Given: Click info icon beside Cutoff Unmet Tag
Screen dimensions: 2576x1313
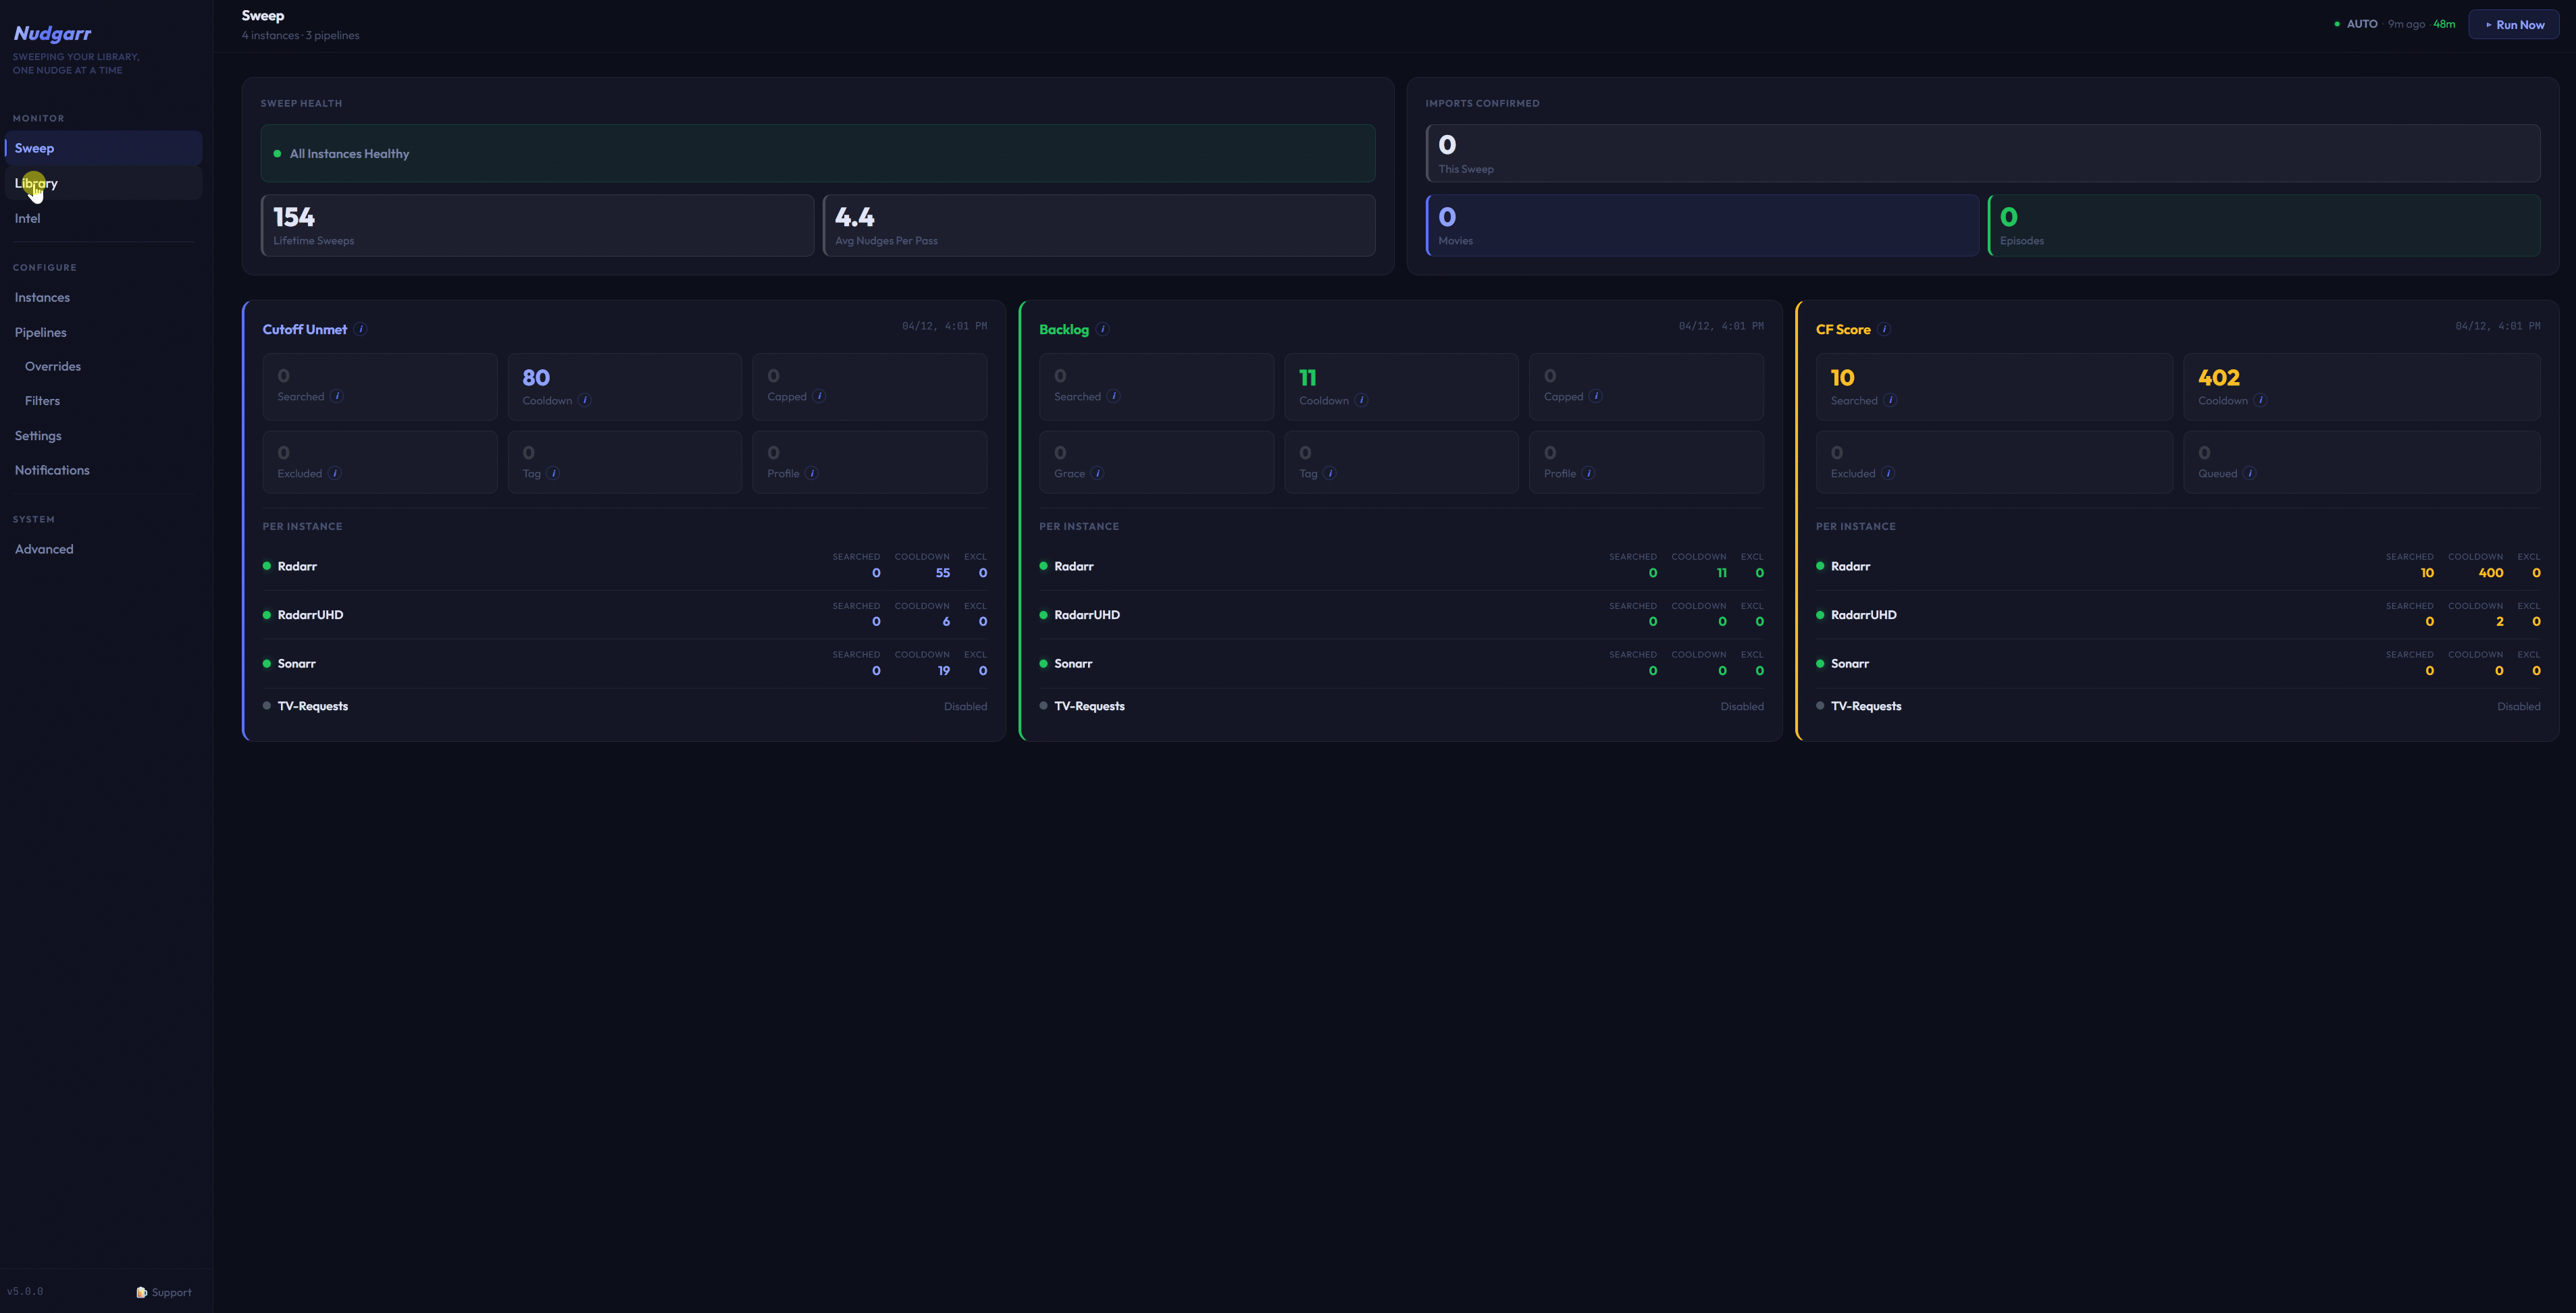Looking at the screenshot, I should 554,474.
